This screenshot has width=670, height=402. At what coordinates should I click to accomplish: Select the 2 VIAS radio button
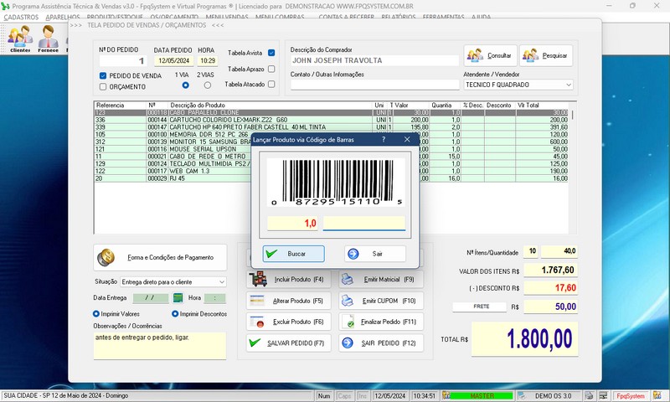point(208,85)
